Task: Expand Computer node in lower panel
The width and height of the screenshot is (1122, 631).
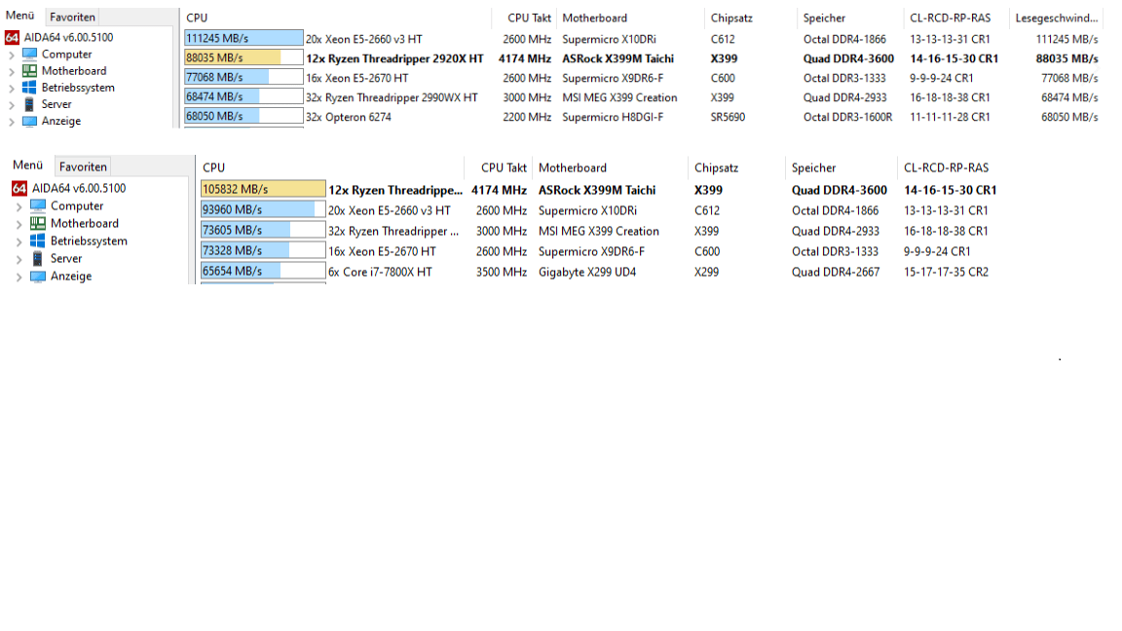Action: [19, 206]
